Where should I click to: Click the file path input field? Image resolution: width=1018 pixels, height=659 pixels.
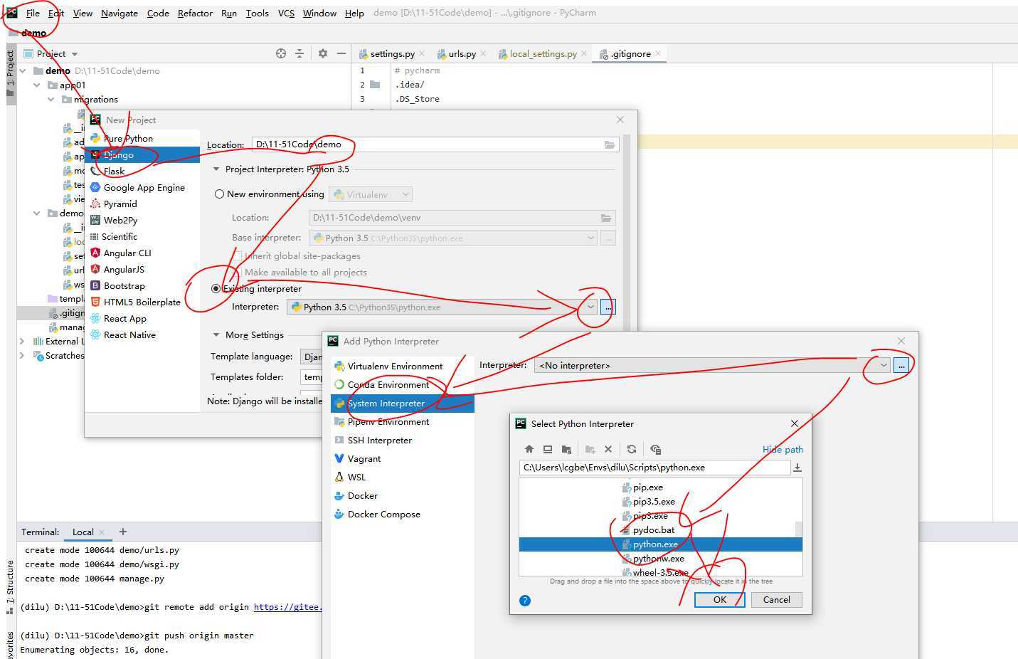click(654, 468)
